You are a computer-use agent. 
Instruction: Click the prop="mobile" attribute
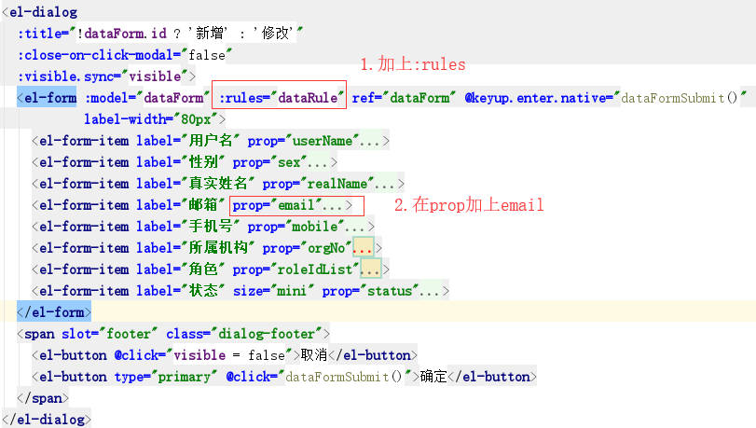point(296,227)
